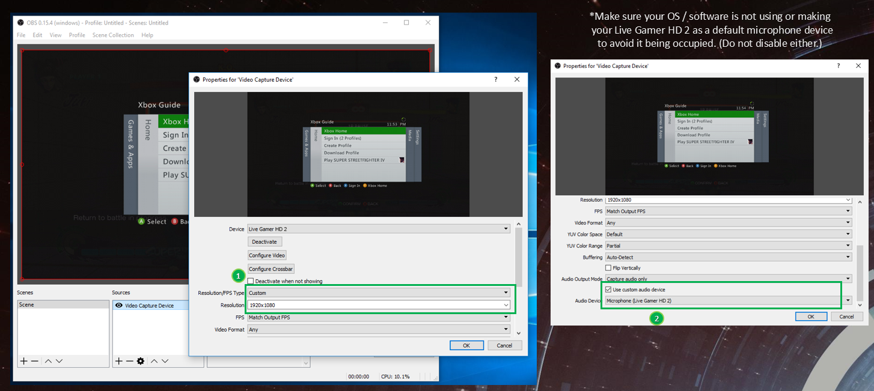
Task: Click the OBS logo in the center Properties dialog title
Action: click(x=197, y=79)
